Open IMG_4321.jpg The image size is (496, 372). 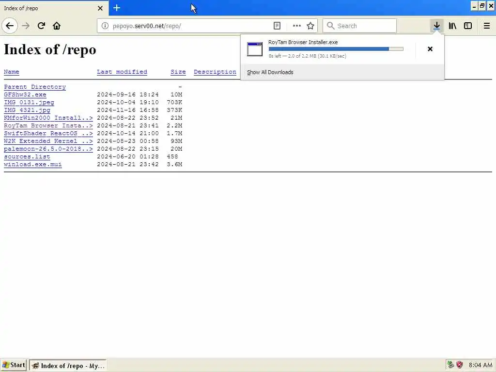pos(27,110)
